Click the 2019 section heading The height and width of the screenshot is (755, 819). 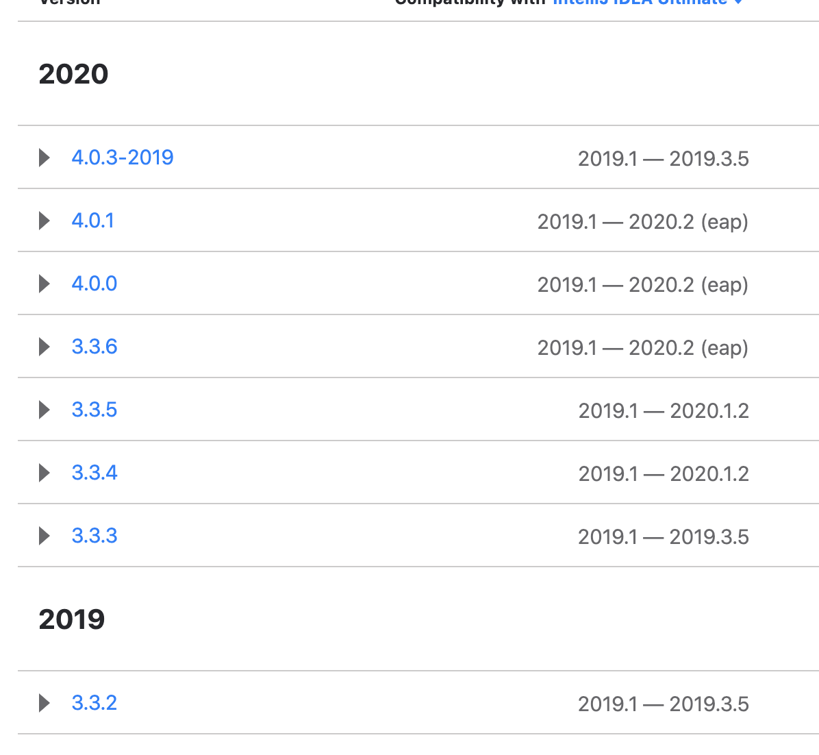(x=72, y=619)
